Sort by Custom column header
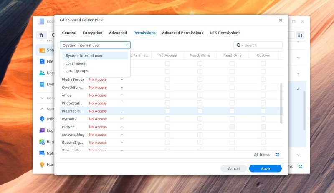 263,55
